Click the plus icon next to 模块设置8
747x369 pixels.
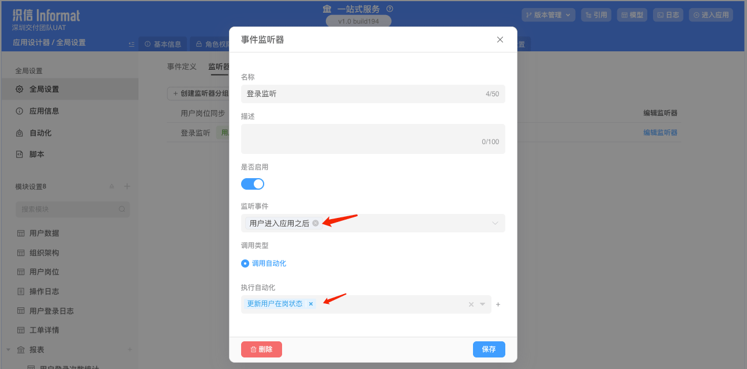[x=127, y=186]
